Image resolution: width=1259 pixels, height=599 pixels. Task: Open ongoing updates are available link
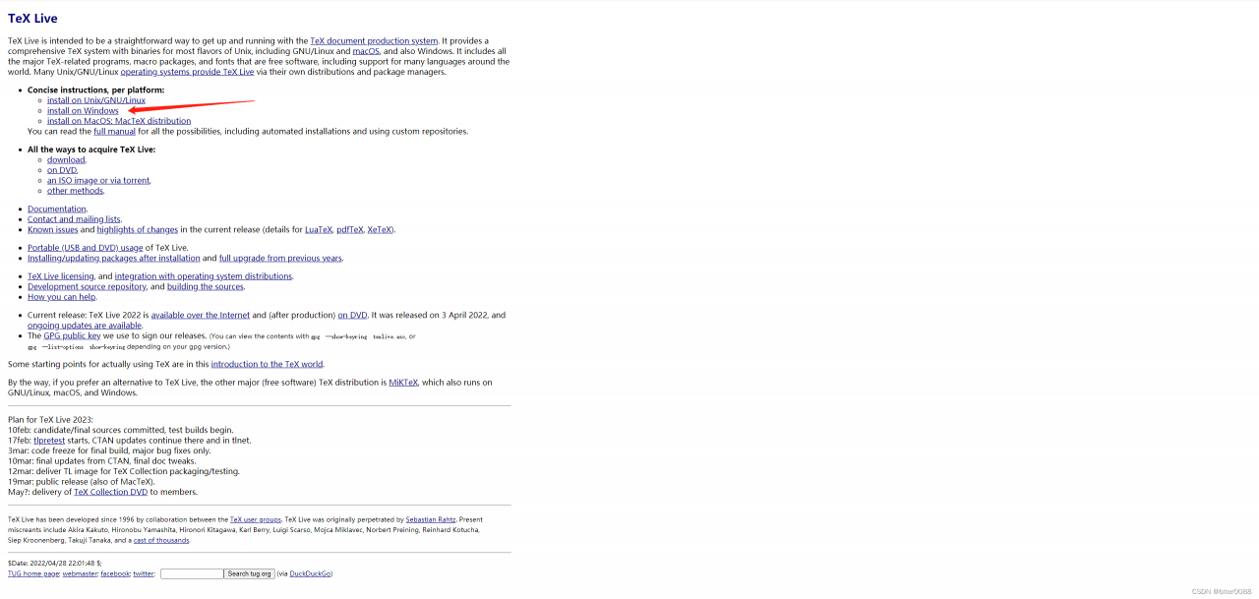85,326
